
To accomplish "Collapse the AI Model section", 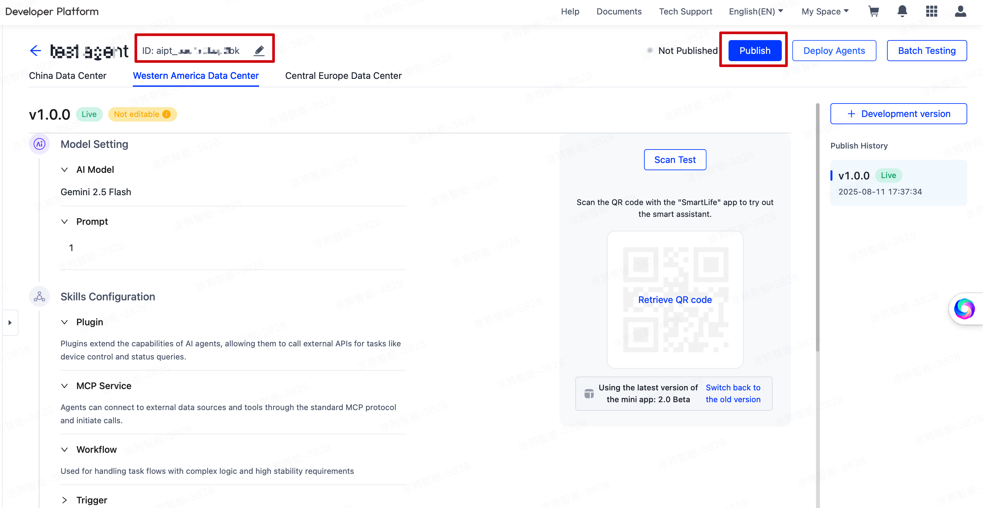I will pyautogui.click(x=64, y=170).
